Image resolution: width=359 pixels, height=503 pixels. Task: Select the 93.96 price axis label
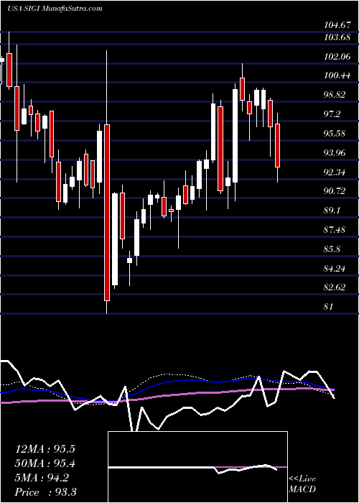(335, 152)
